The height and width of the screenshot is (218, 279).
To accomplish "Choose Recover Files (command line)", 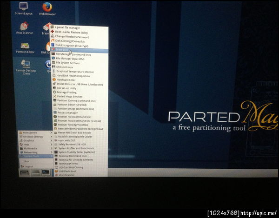I will (80, 117).
